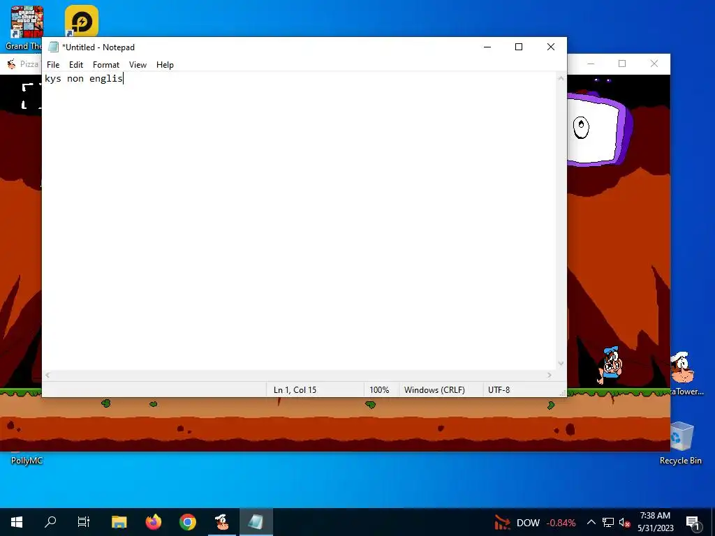Screen dimensions: 715x536
Task: Select the PollyMC desktop shortcut label
Action: [x=27, y=461]
